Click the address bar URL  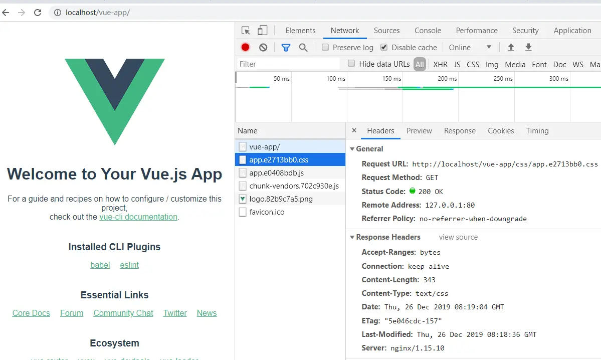coord(98,13)
